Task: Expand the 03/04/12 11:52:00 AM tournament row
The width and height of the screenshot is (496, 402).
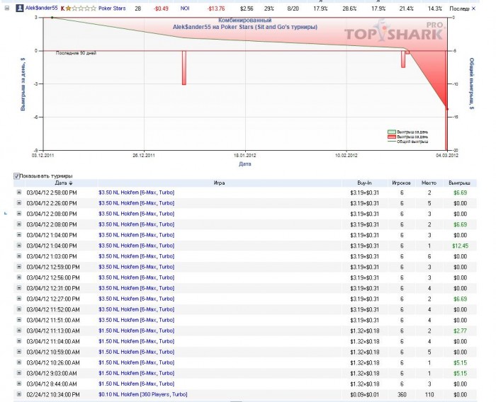Action: [19, 309]
